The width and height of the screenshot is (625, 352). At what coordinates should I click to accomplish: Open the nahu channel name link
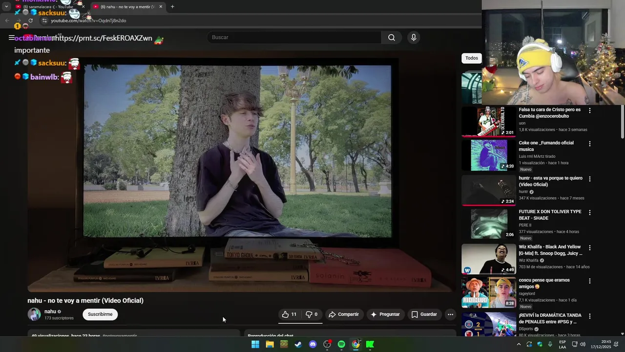coord(50,311)
